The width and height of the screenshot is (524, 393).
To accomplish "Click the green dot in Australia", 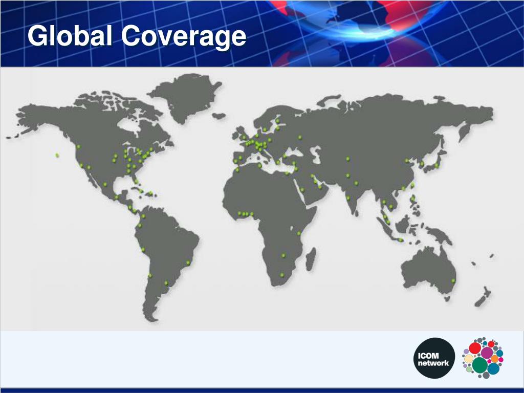I will pyautogui.click(x=453, y=280).
